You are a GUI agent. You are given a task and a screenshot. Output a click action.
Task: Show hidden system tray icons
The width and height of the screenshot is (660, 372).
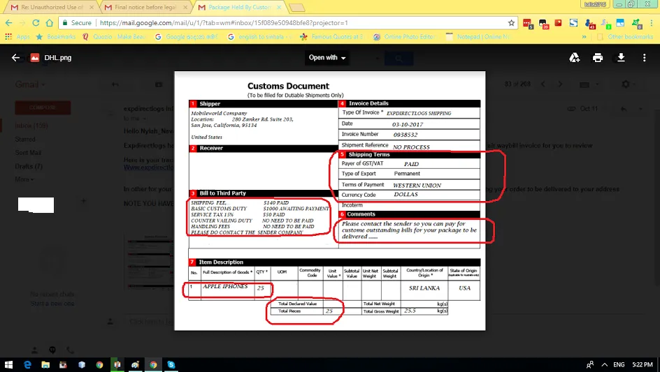coord(605,364)
